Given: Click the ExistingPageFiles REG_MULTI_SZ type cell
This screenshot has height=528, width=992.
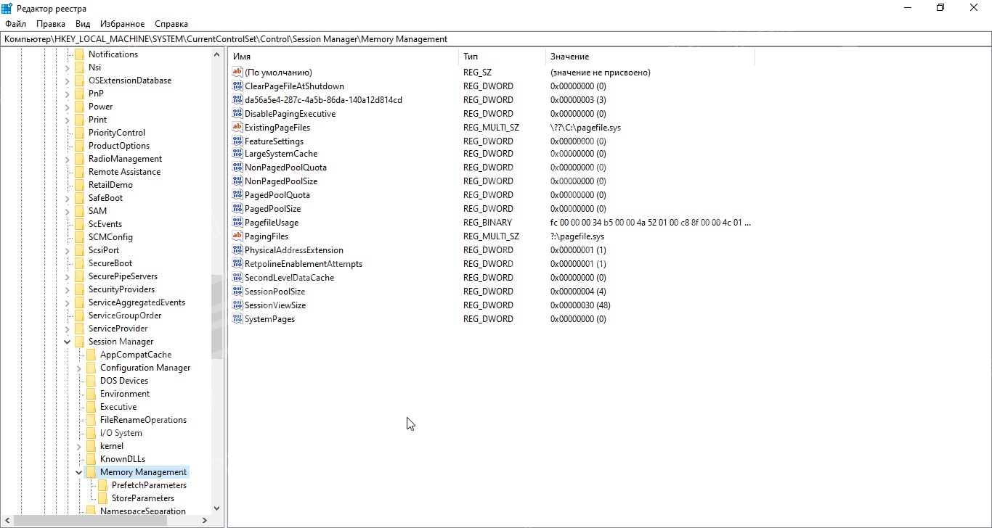Looking at the screenshot, I should (x=491, y=127).
